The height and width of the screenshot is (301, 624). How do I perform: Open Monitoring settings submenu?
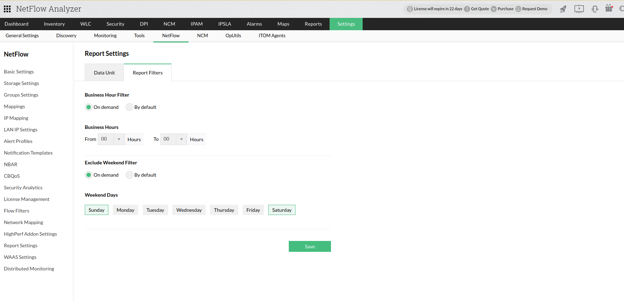[105, 35]
